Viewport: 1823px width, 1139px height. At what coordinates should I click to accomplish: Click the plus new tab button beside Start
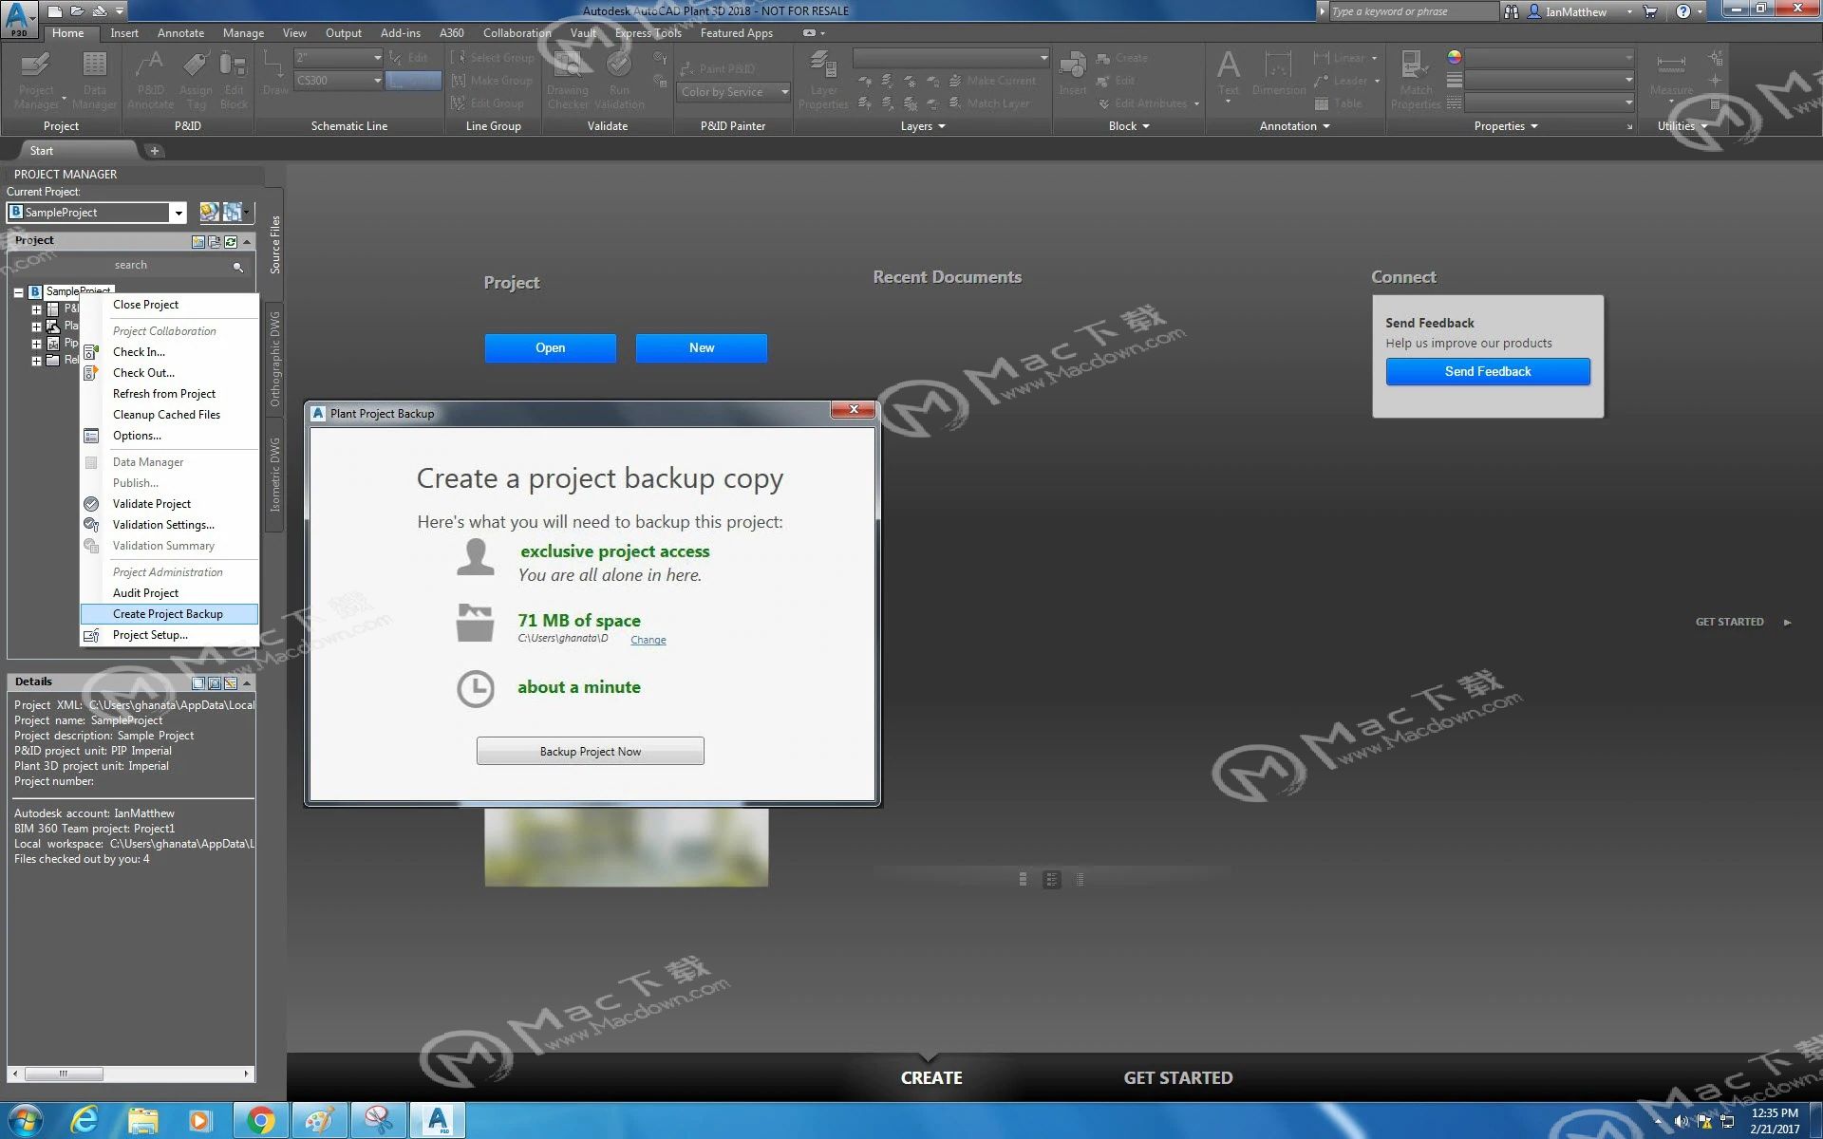tap(155, 151)
